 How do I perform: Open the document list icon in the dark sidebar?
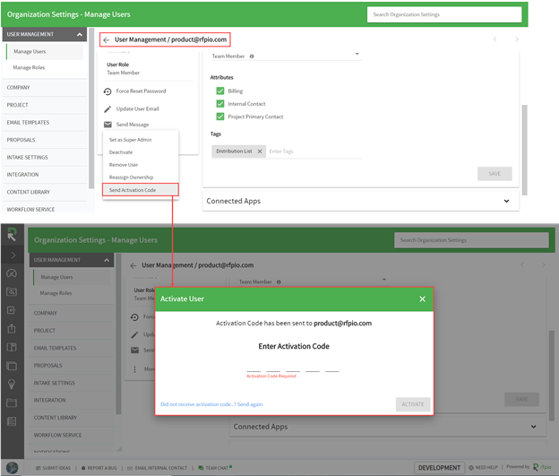tap(12, 421)
